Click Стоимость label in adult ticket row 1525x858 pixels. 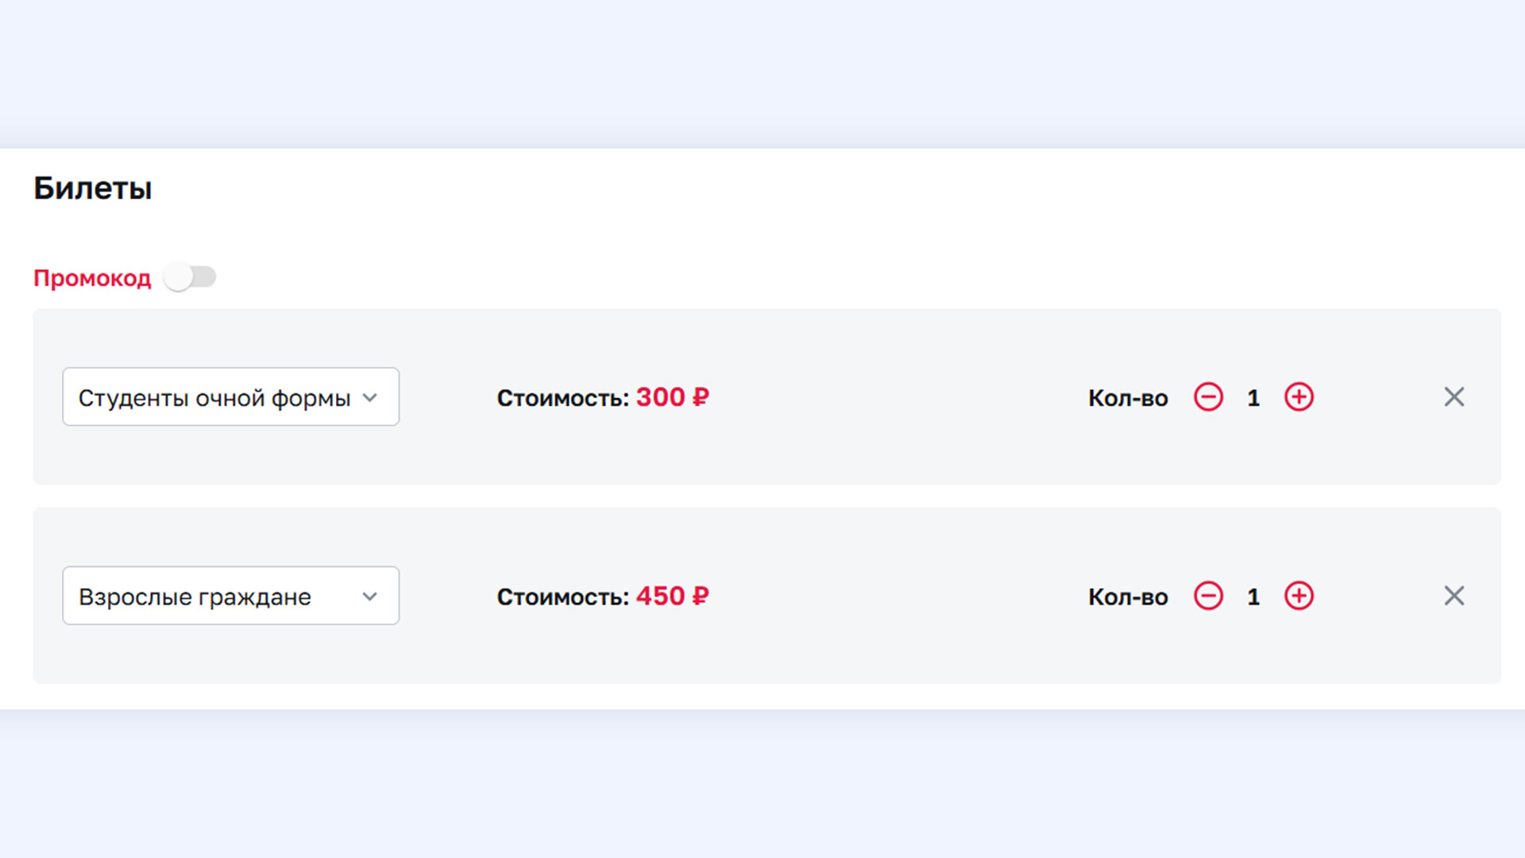pos(563,596)
